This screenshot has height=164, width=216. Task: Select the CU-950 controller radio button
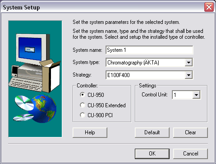pyautogui.click(x=83, y=95)
